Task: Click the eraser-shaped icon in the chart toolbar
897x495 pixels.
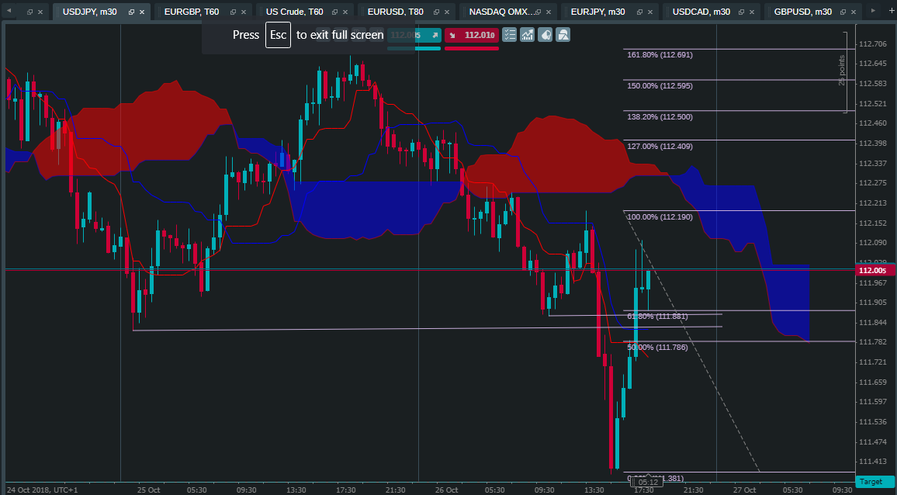Action: pyautogui.click(x=545, y=35)
